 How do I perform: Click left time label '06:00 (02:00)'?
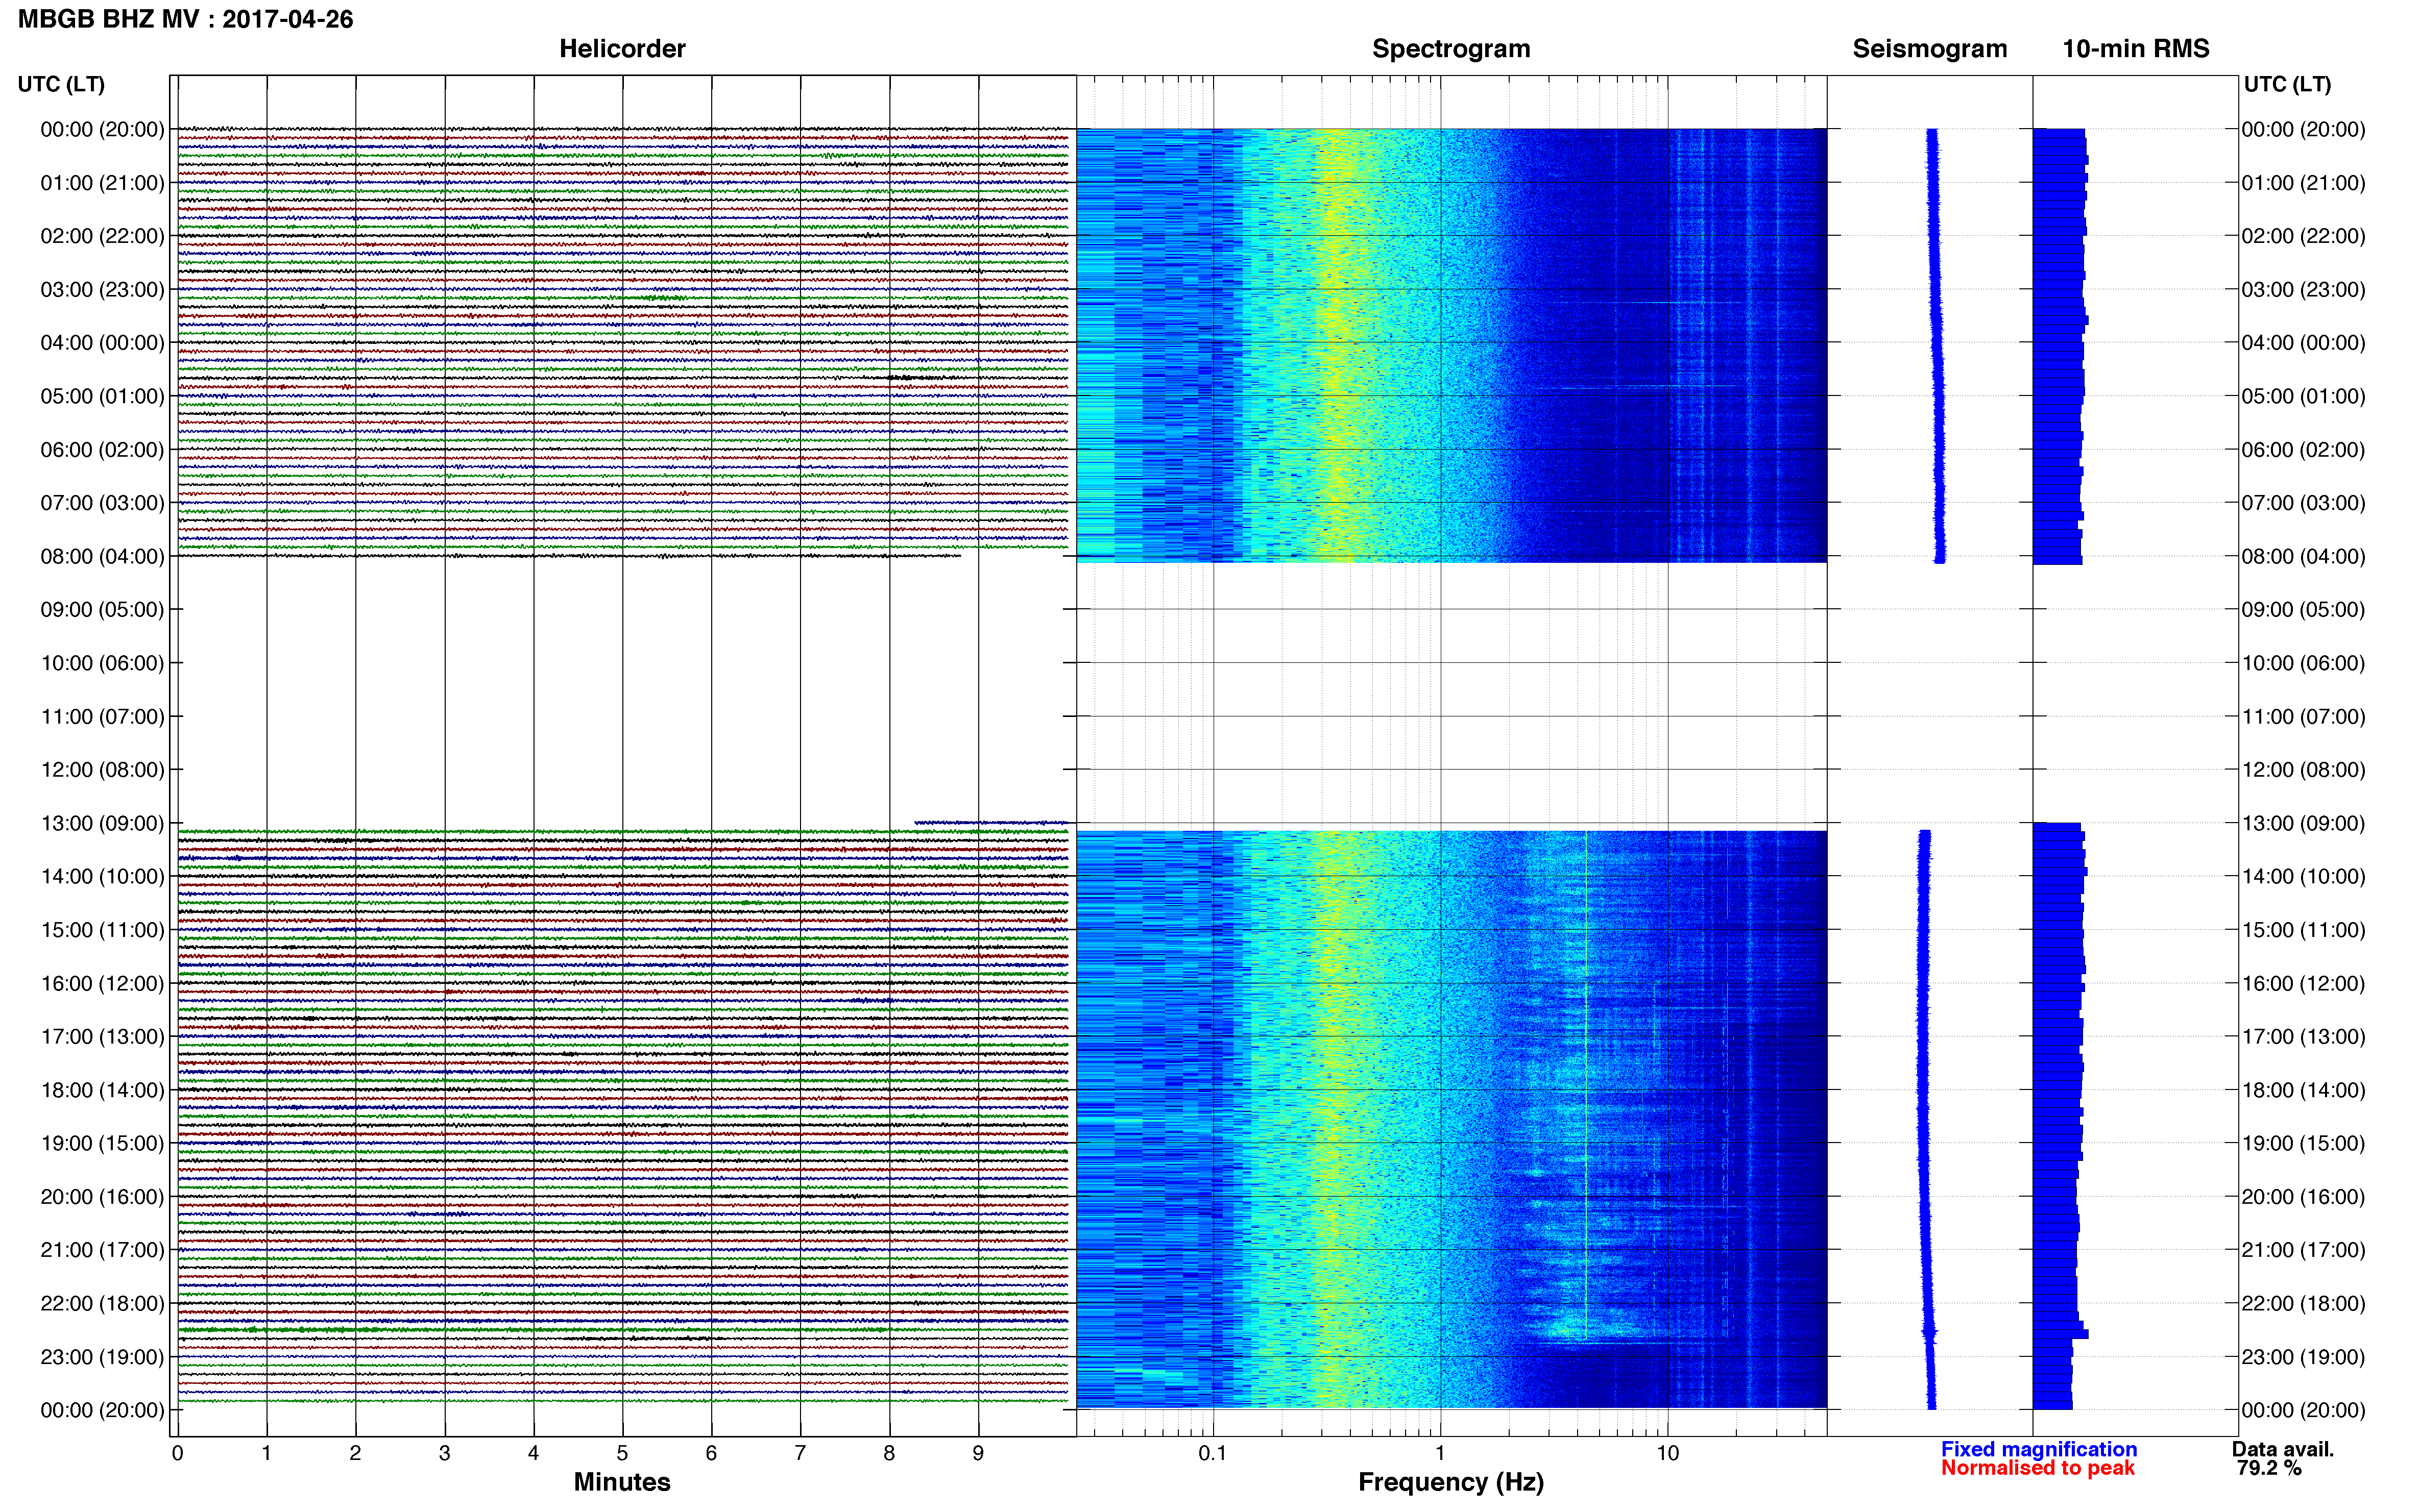pyautogui.click(x=102, y=449)
